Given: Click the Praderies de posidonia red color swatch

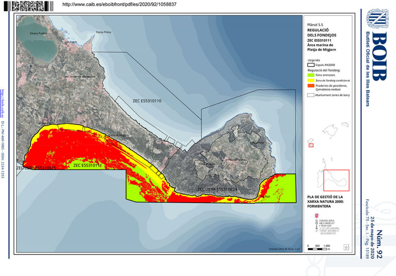Looking at the screenshot, I should [310, 86].
